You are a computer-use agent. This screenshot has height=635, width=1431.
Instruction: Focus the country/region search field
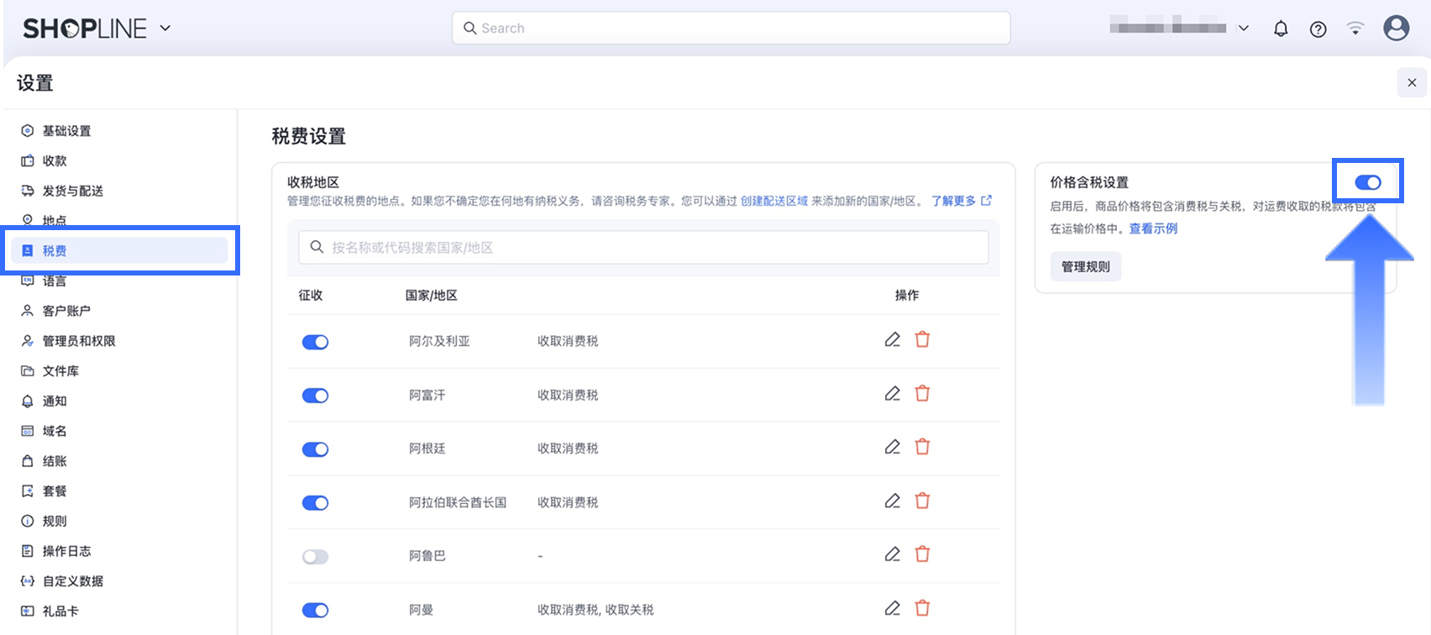(643, 248)
